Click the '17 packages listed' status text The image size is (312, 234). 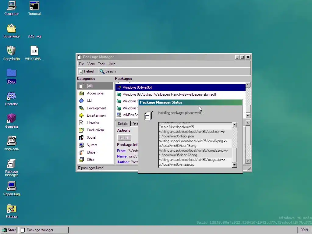click(90, 168)
